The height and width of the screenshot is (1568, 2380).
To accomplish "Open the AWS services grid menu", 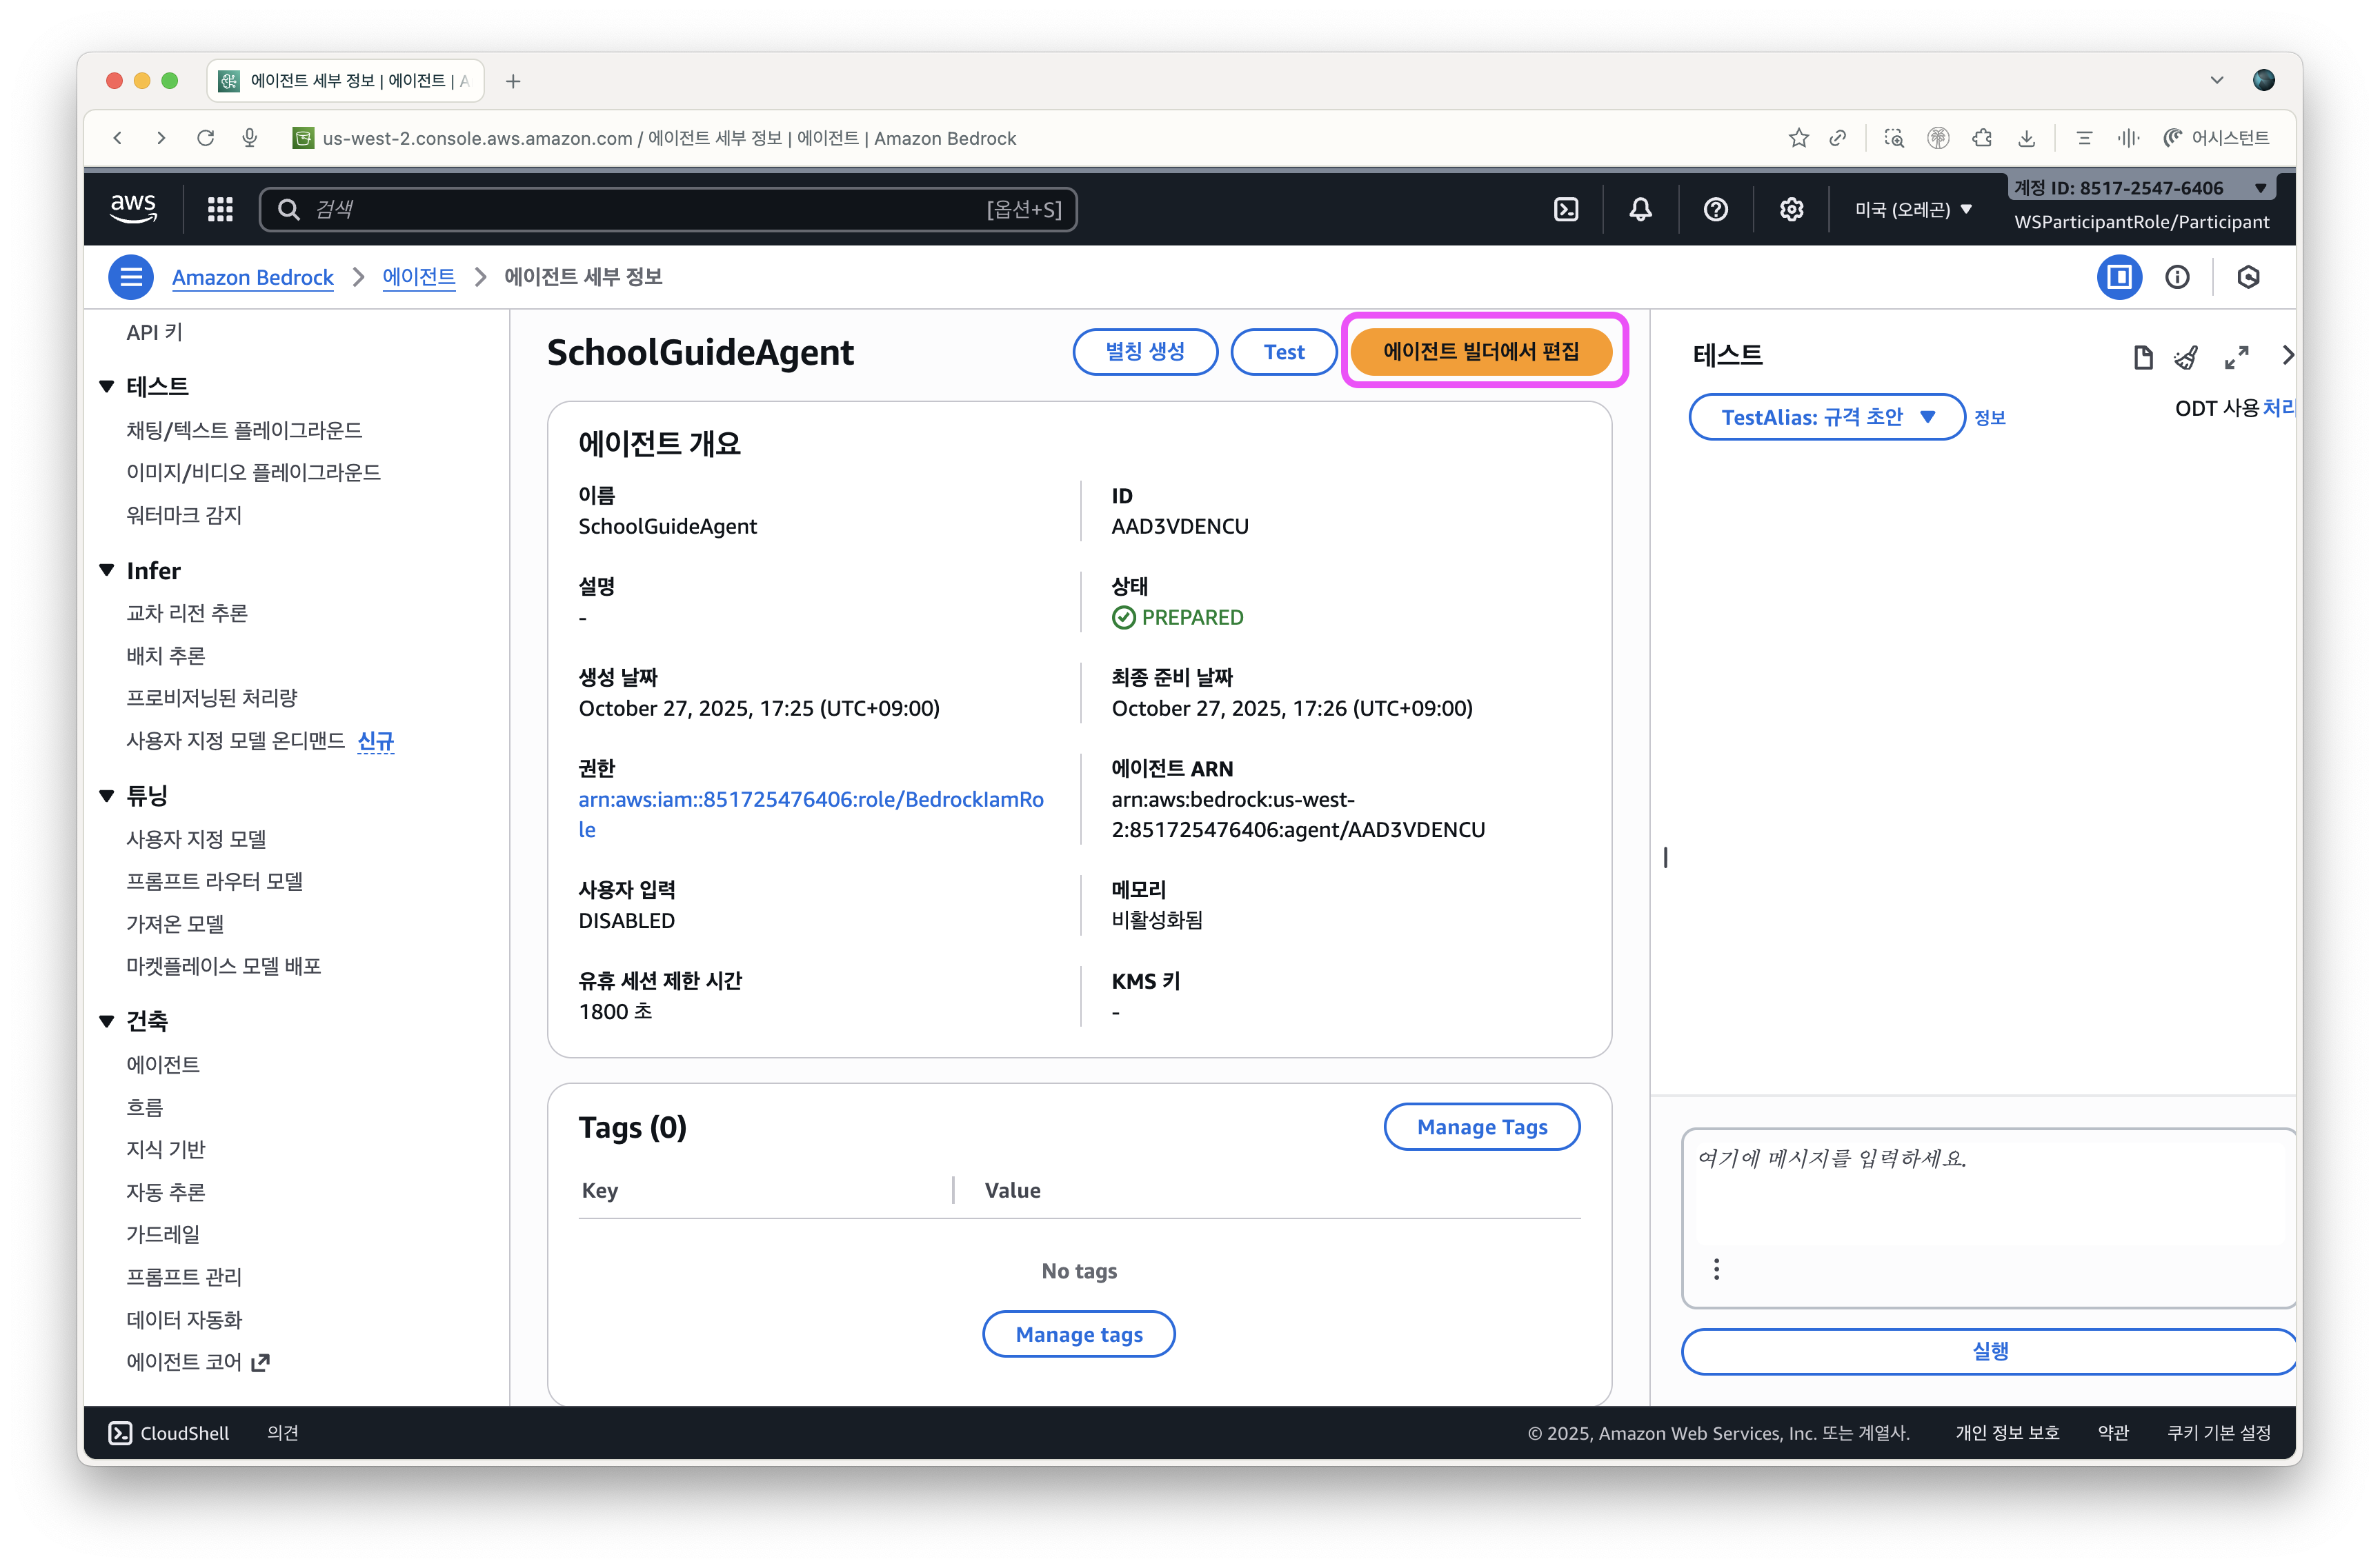I will tap(220, 209).
